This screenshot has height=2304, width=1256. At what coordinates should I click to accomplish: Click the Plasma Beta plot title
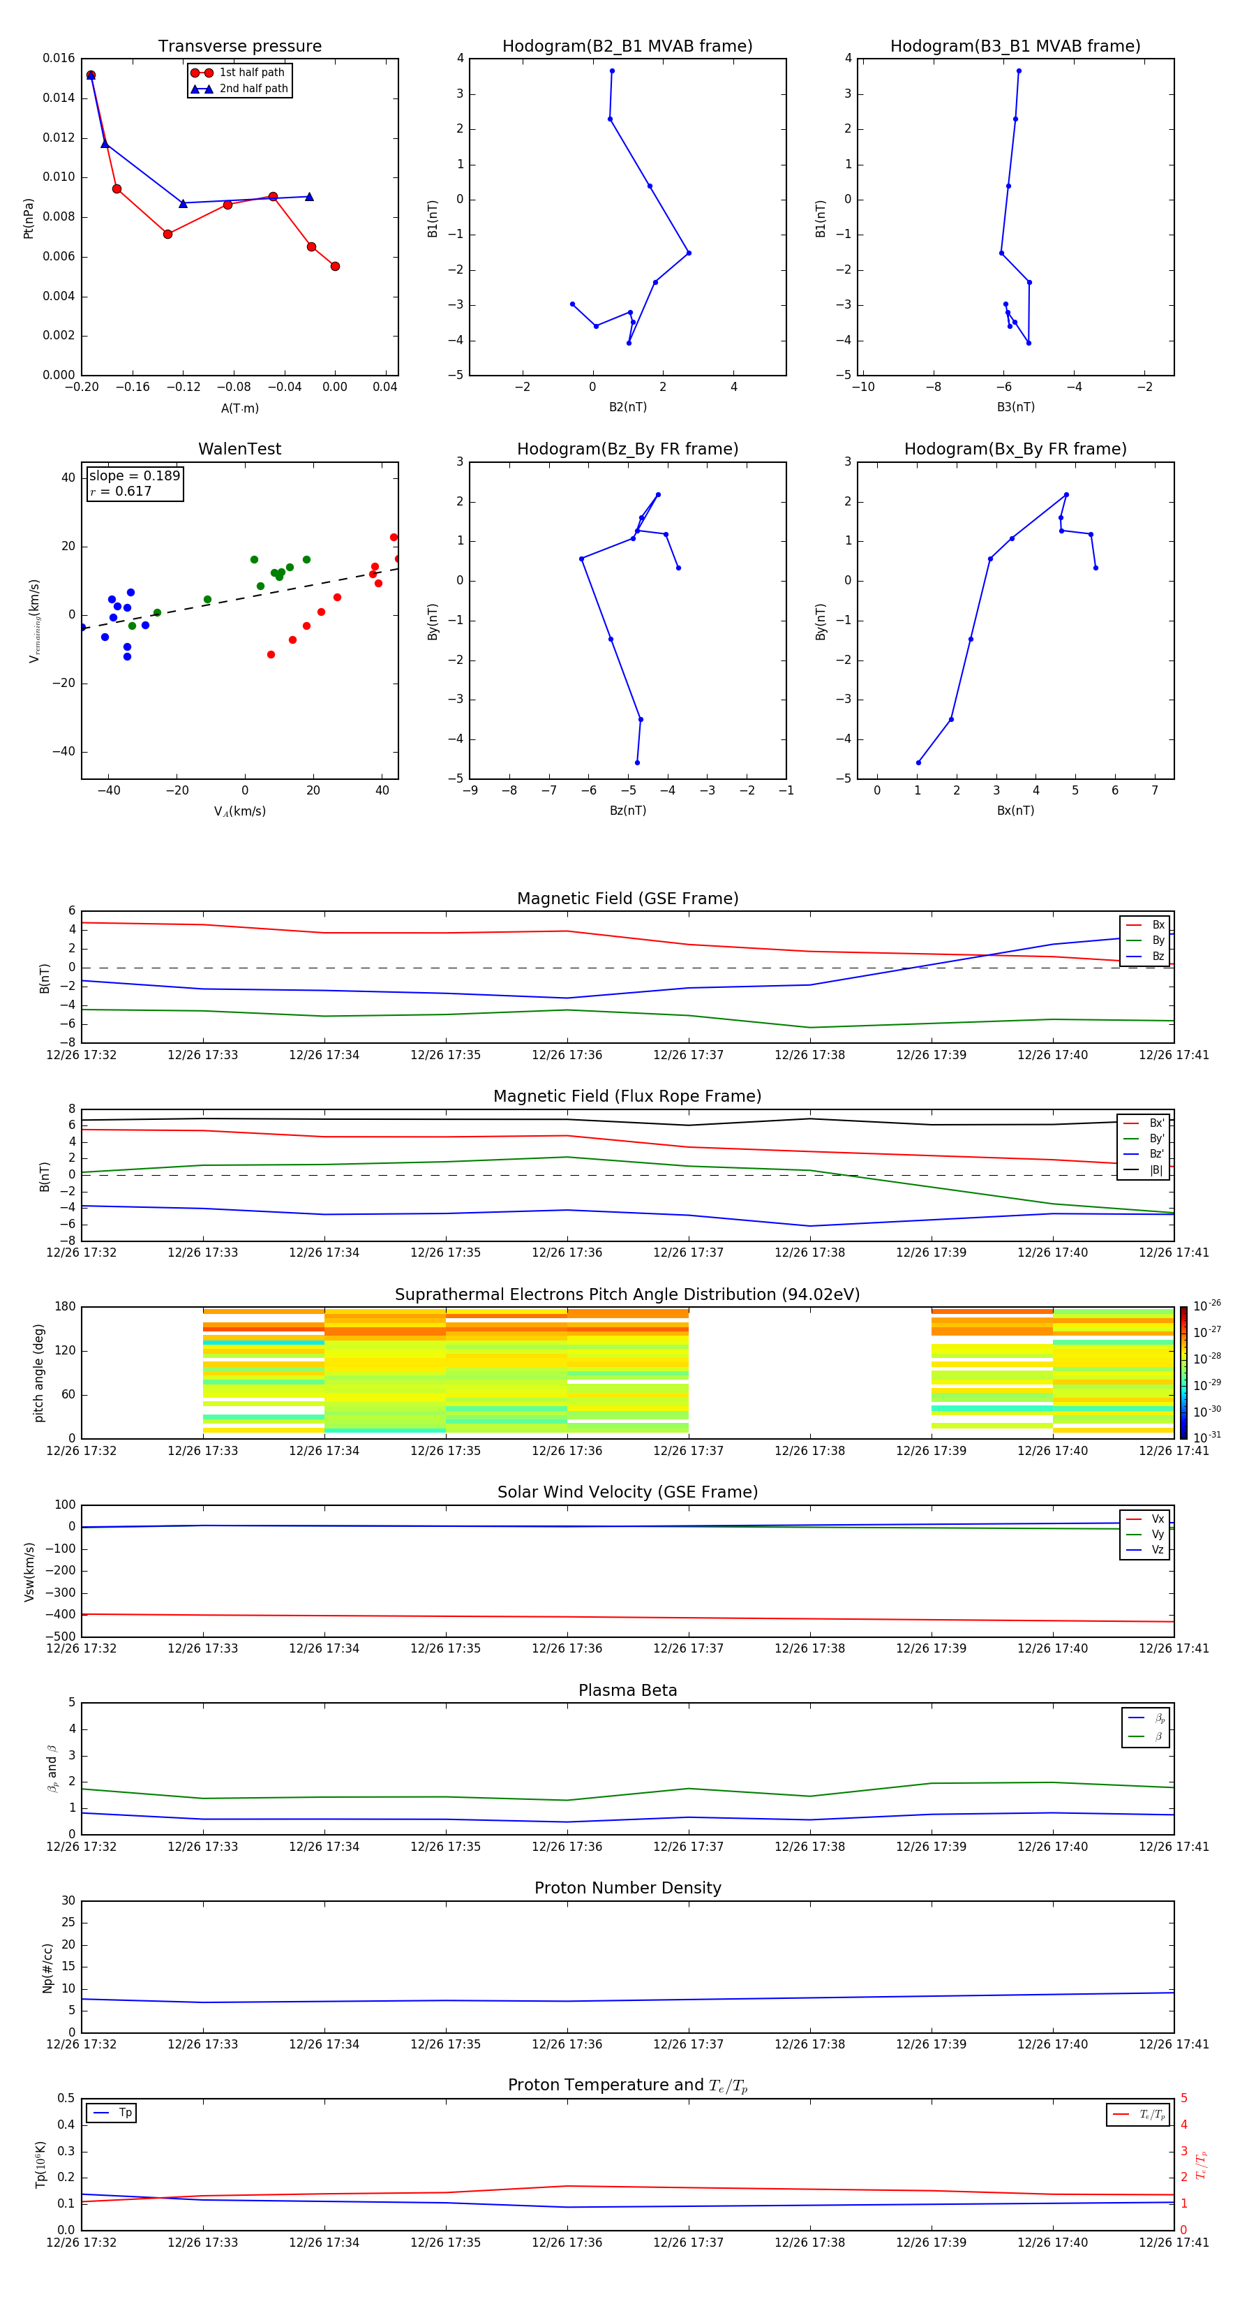[627, 1690]
